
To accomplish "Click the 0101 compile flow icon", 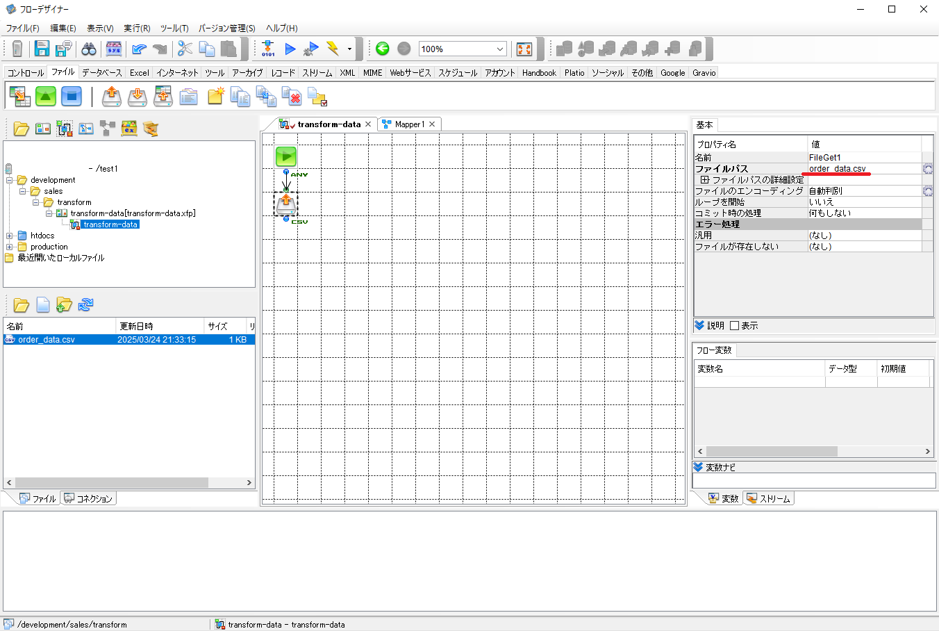I will [268, 49].
